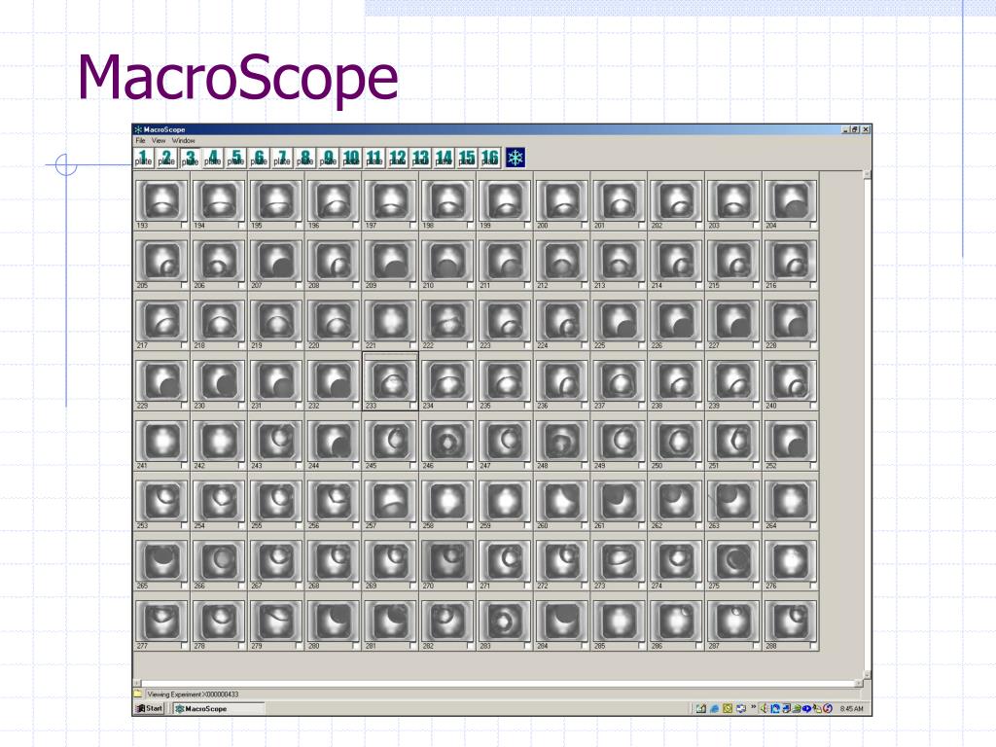Click the snowflake icon in toolbar
This screenshot has width=996, height=747.
click(x=516, y=158)
